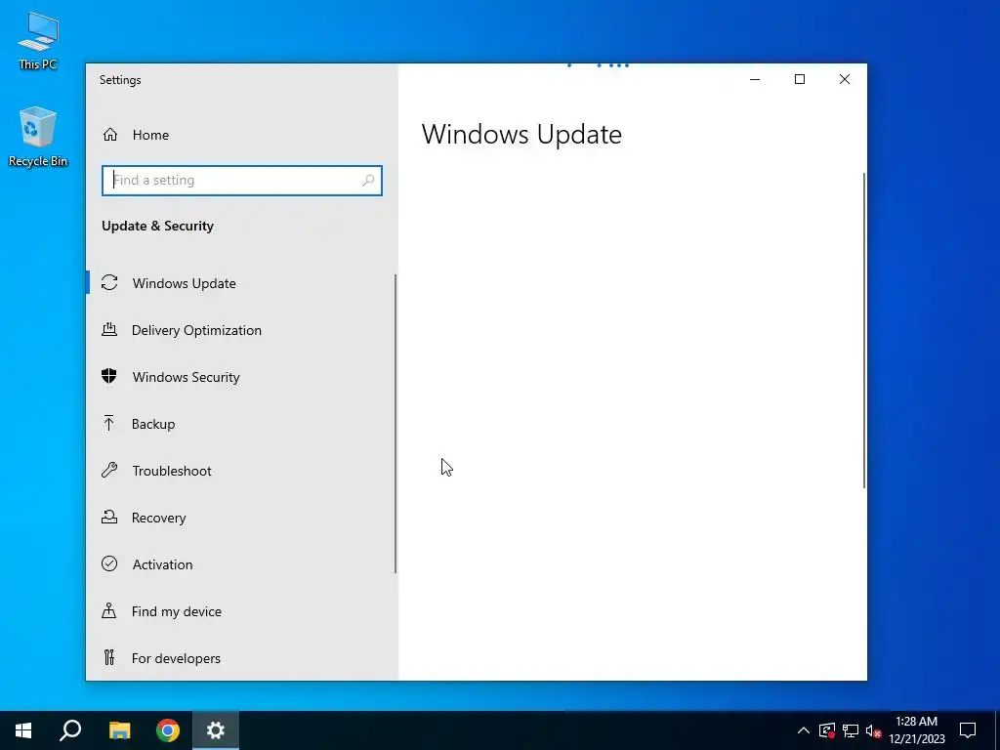Open the Windows Update section
The width and height of the screenshot is (1000, 750).
click(x=241, y=283)
